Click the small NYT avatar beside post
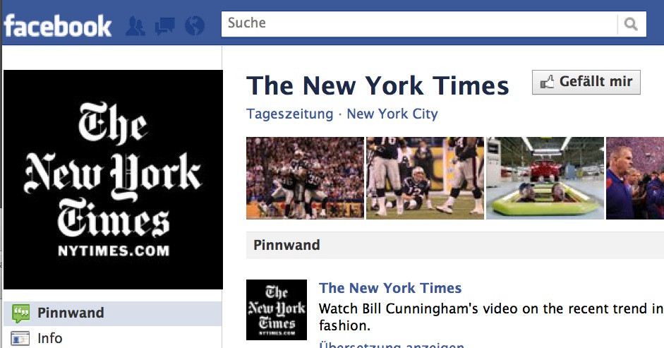Image resolution: width=664 pixels, height=348 pixels. [x=277, y=310]
